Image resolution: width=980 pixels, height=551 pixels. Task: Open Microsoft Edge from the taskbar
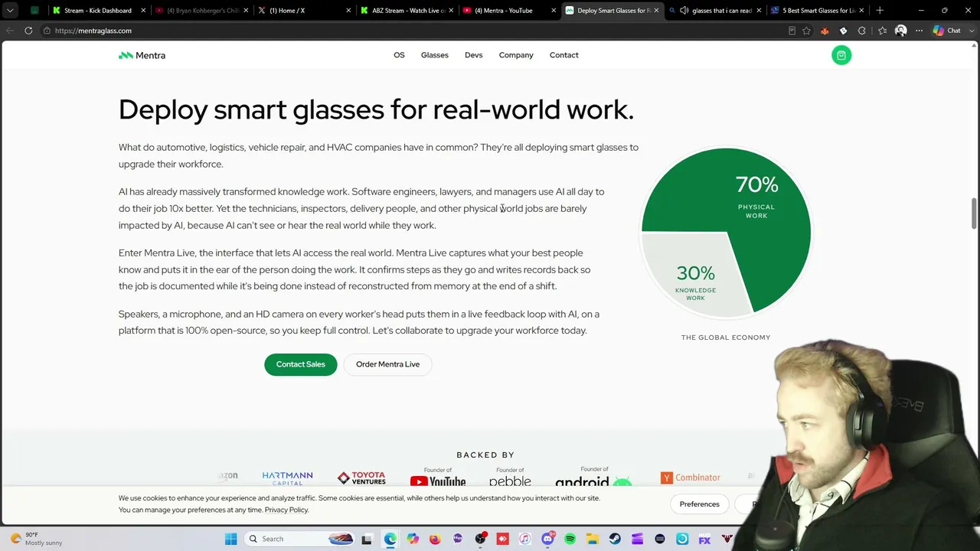tap(390, 539)
